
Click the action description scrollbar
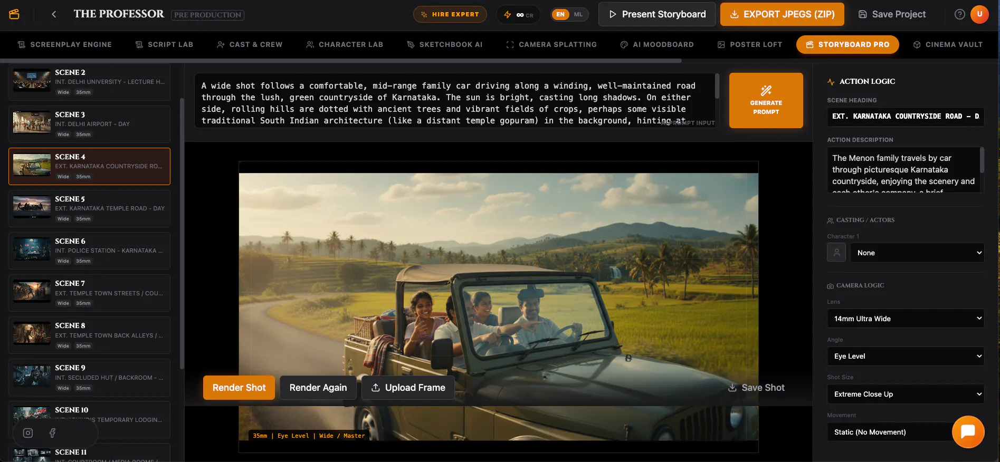point(982,160)
